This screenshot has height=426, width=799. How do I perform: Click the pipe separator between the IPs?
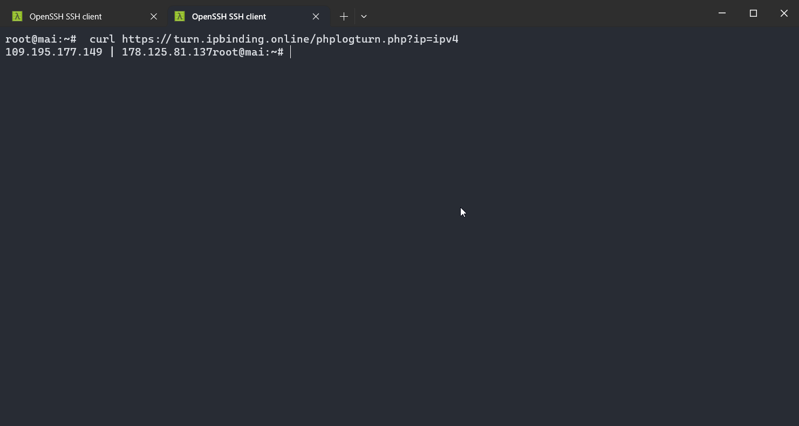click(112, 52)
